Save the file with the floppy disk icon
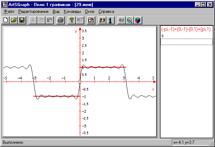Screen dimensions: 215x147 click(21, 20)
